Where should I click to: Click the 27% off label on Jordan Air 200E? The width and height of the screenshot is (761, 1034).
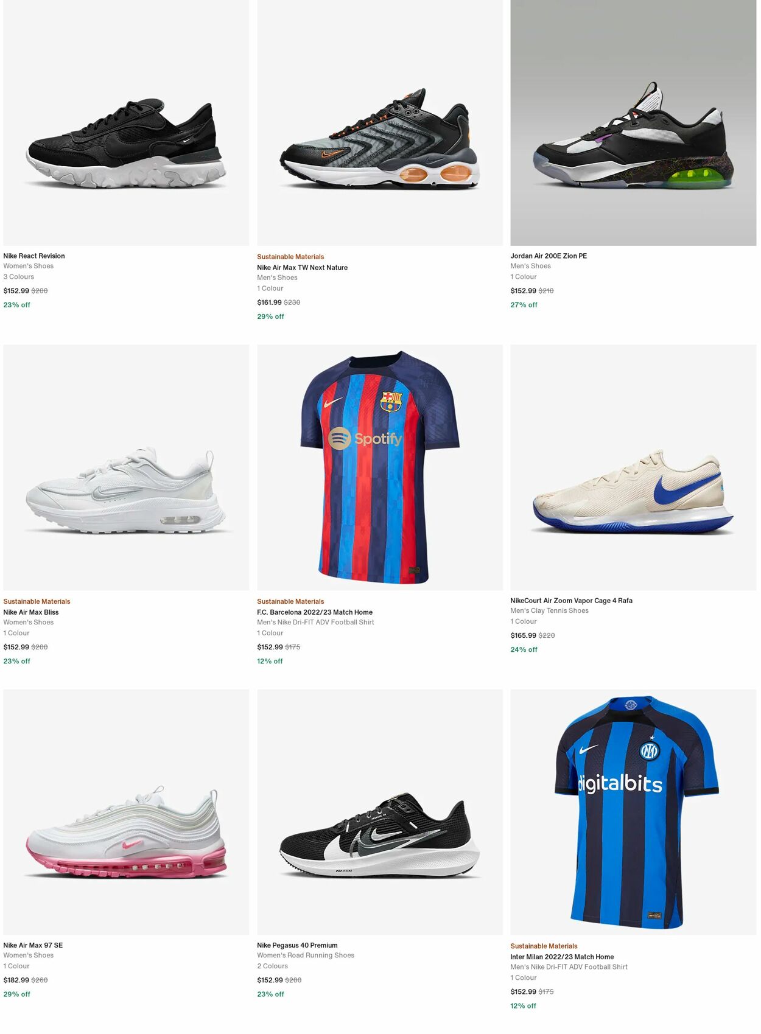(524, 304)
